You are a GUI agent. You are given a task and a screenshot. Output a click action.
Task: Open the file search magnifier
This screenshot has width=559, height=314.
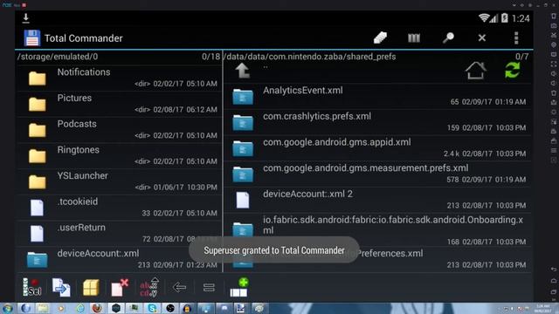tap(448, 38)
